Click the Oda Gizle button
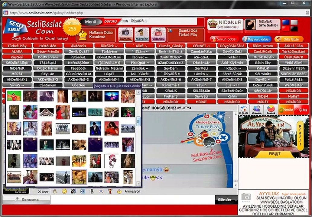Image resolution: width=312 pixels, height=217 pixels. 289,39
